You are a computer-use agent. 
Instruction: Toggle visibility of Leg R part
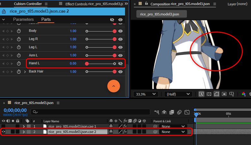pyautogui.click(x=120, y=39)
